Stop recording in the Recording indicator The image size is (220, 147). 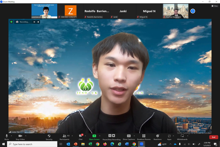[x=38, y=22]
